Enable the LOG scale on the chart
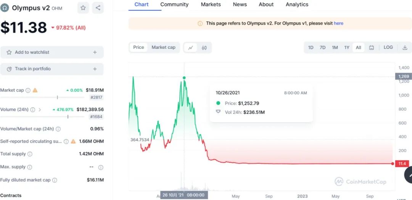Viewport: 412px width, 200px height. click(388, 47)
